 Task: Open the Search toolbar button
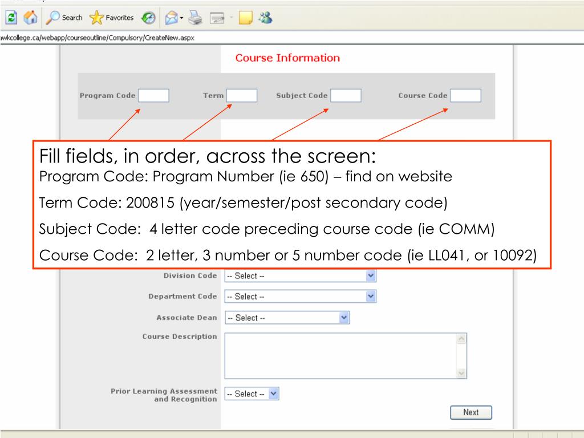64,17
